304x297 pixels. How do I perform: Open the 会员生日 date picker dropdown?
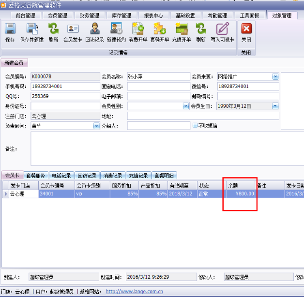pyautogui.click(x=275, y=106)
